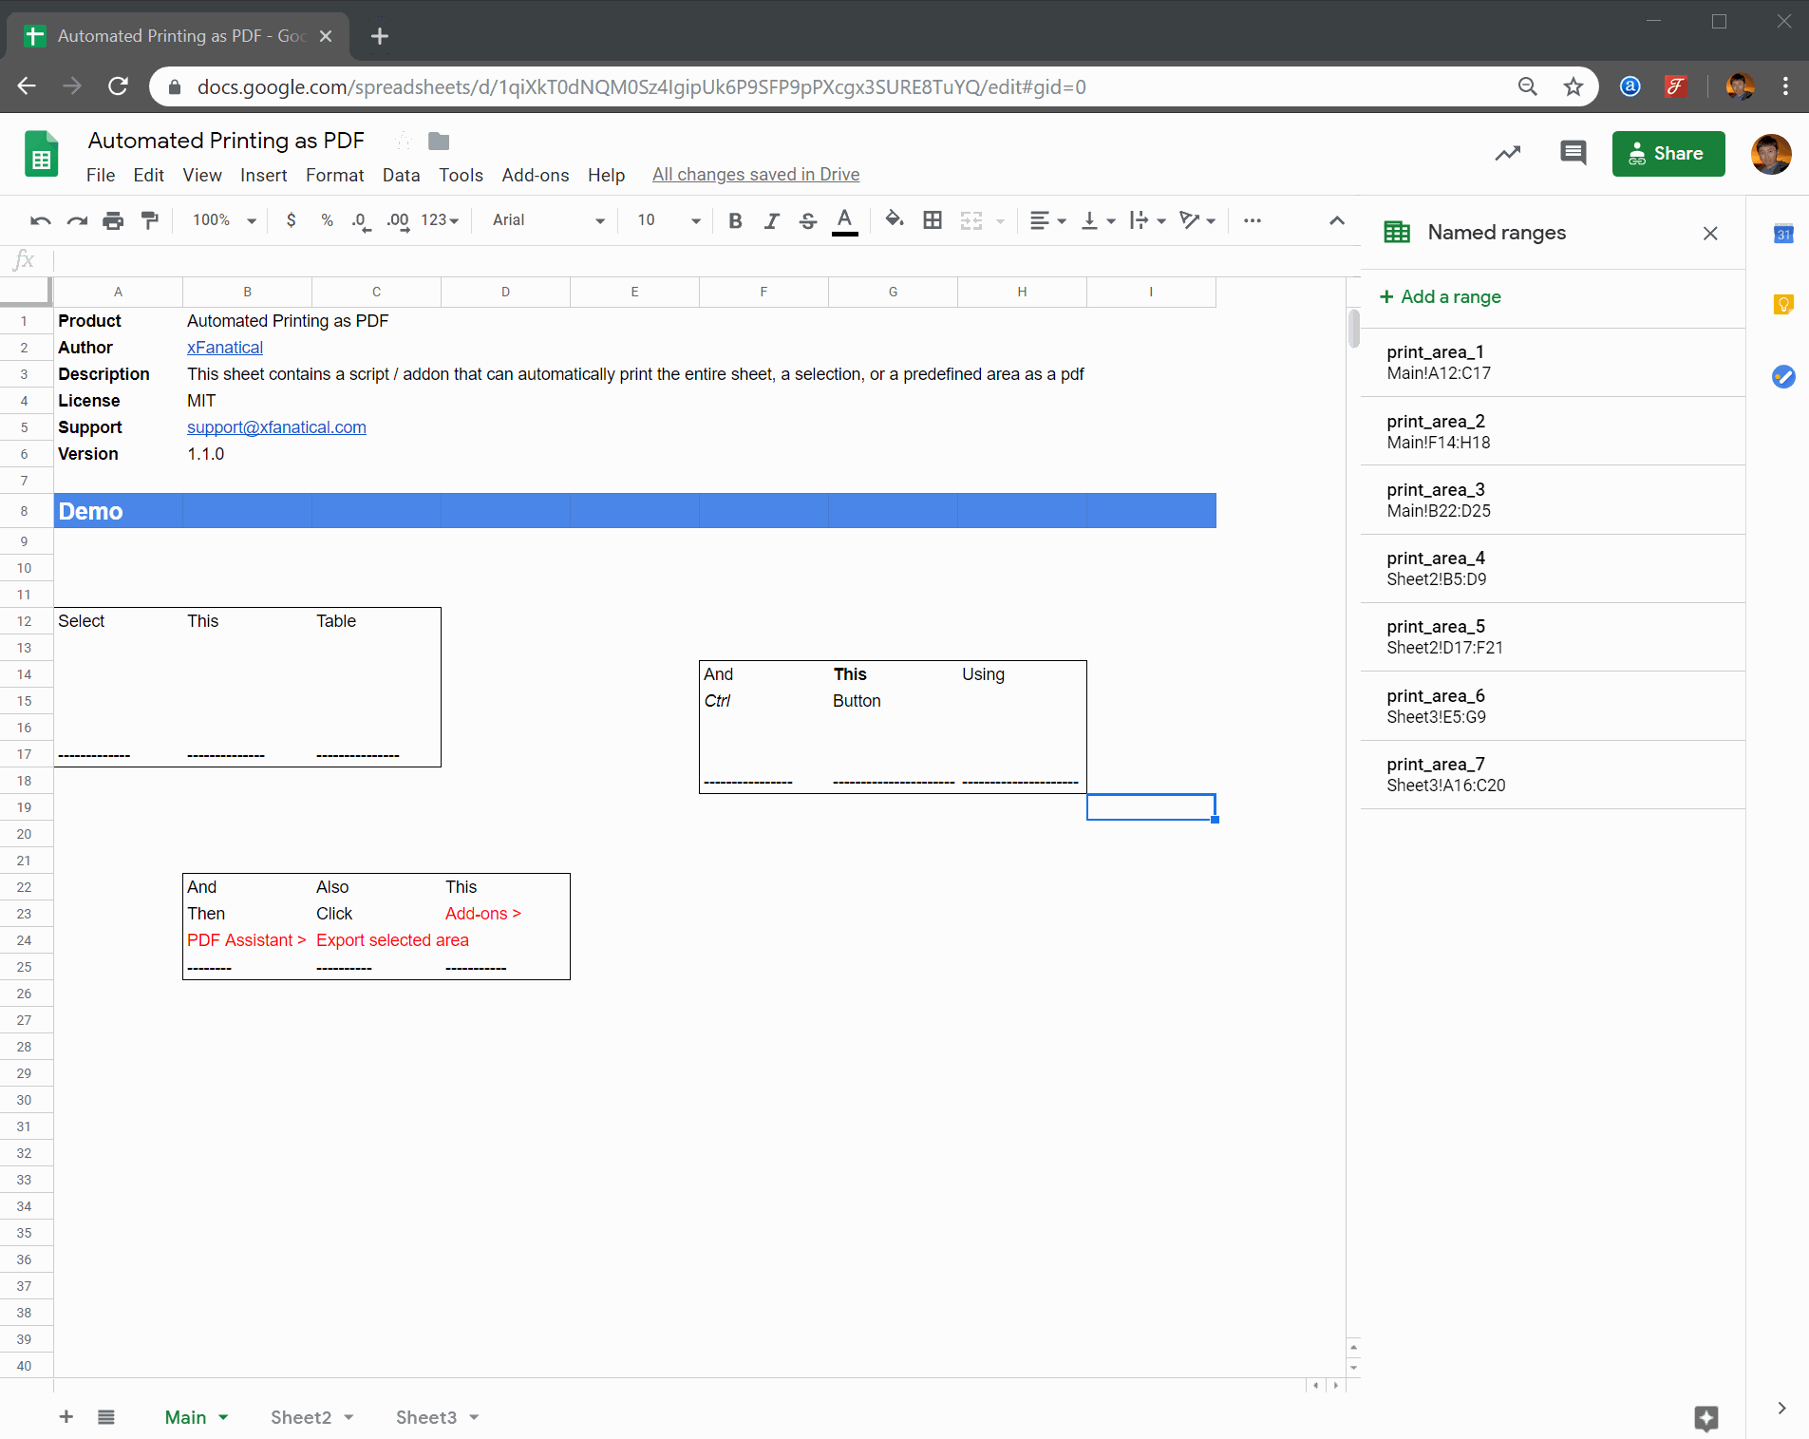Toggle bold formatting

[735, 220]
